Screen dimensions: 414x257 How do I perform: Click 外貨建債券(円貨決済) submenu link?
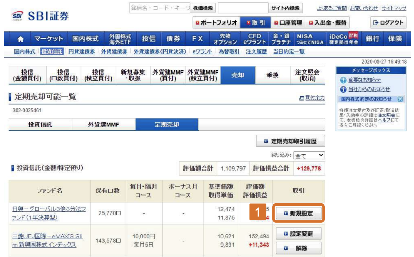160,52
